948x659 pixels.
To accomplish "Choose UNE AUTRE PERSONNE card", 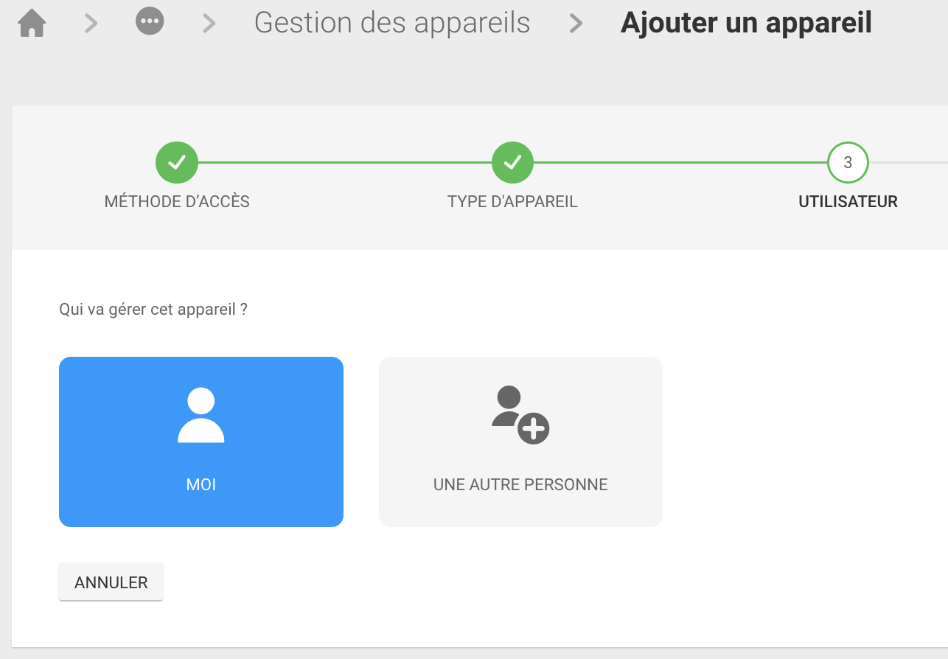I will click(520, 442).
